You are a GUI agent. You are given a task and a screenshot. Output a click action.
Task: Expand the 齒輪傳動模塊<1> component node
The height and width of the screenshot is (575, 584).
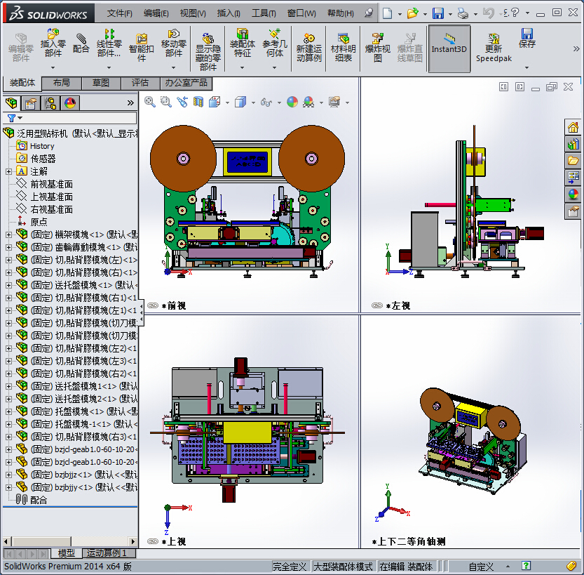[x=8, y=247]
